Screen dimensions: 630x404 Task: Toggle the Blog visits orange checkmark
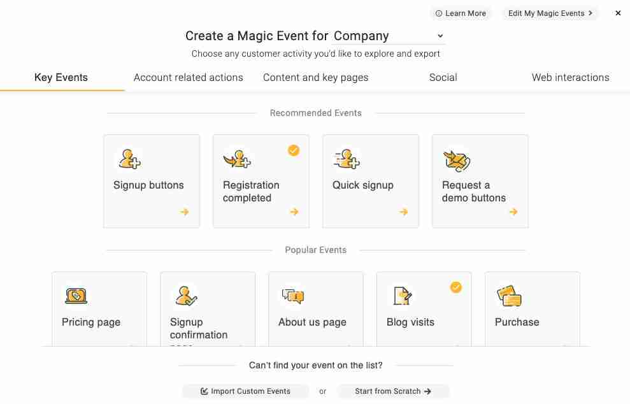pyautogui.click(x=456, y=287)
